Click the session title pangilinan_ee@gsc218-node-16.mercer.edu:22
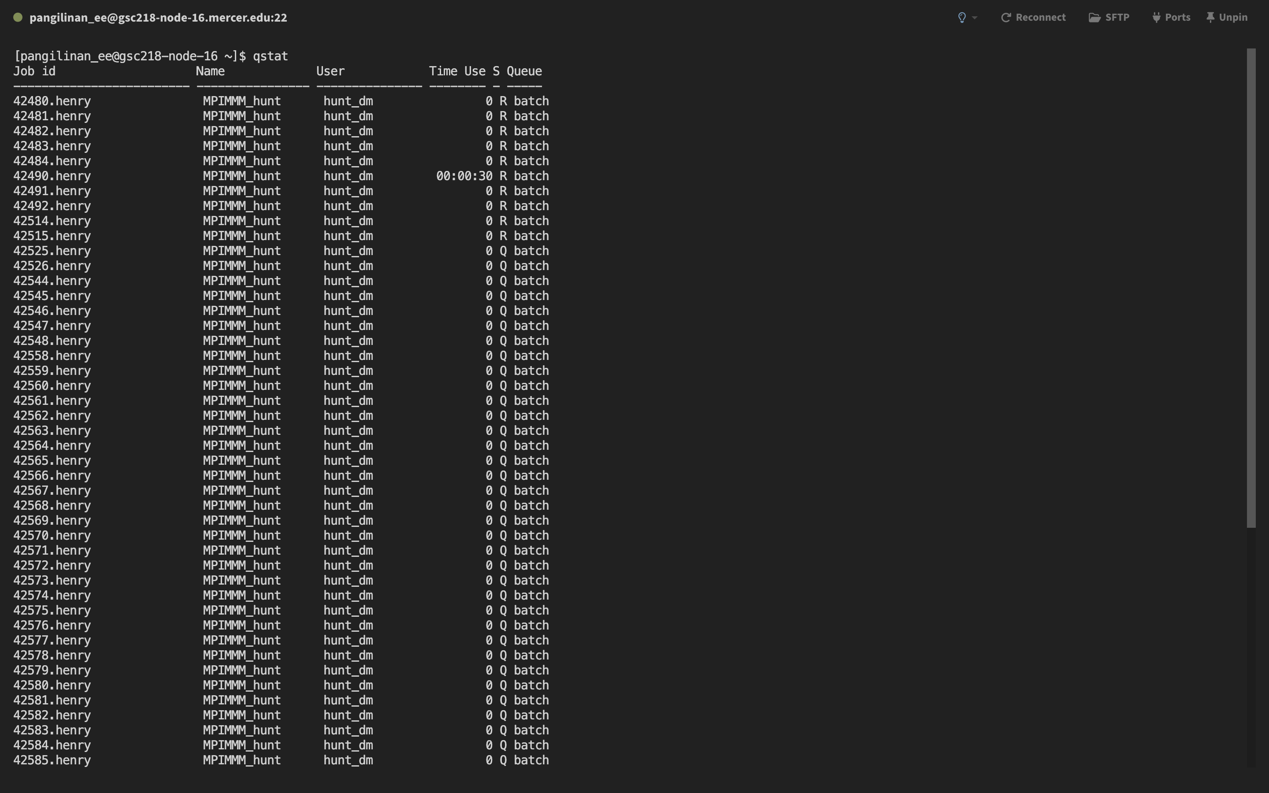Viewport: 1269px width, 793px height. click(x=158, y=18)
